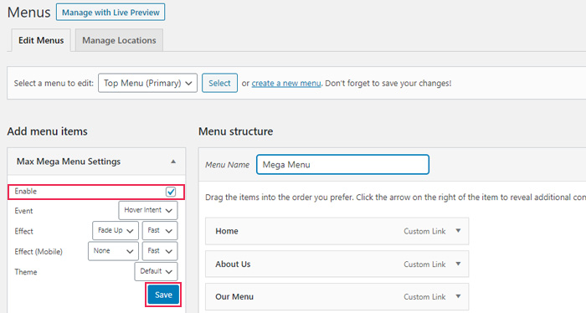586x313 pixels.
Task: Open Effect (Mobile) speed Fast dropdown
Action: [160, 251]
